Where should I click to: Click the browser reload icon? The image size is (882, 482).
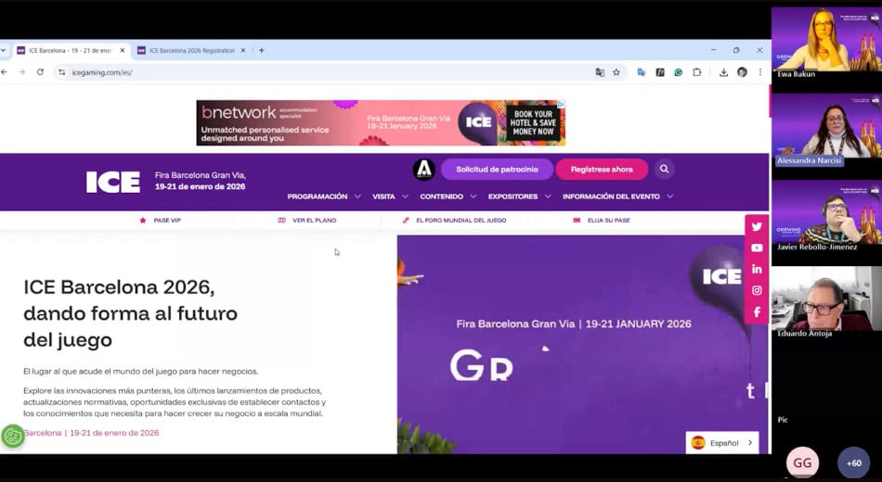(x=40, y=72)
